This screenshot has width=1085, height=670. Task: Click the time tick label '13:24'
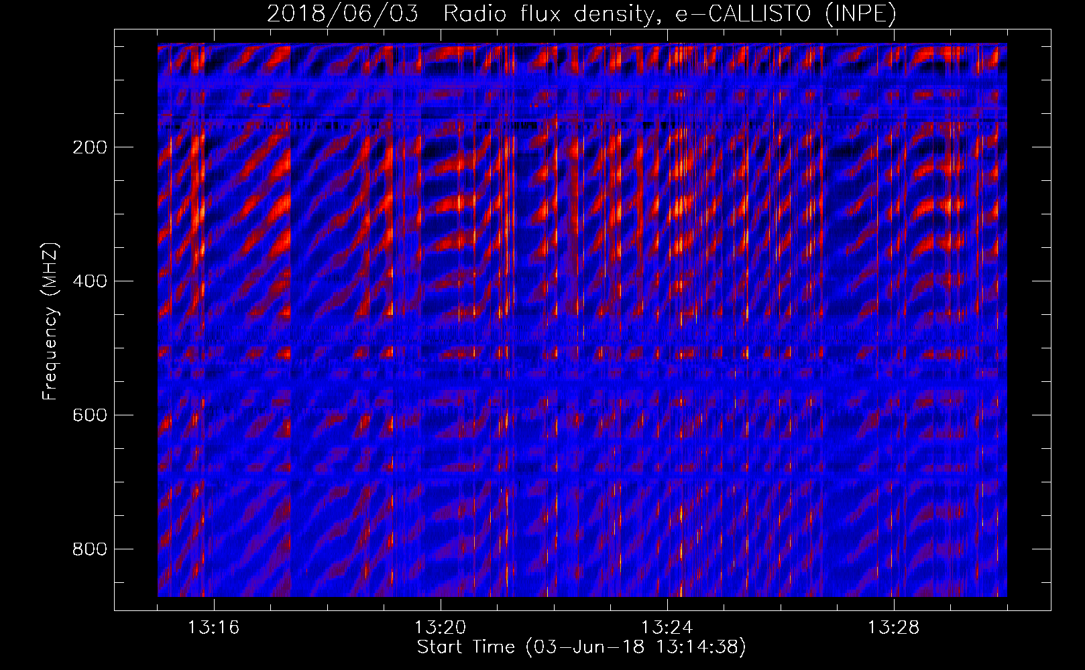(667, 628)
